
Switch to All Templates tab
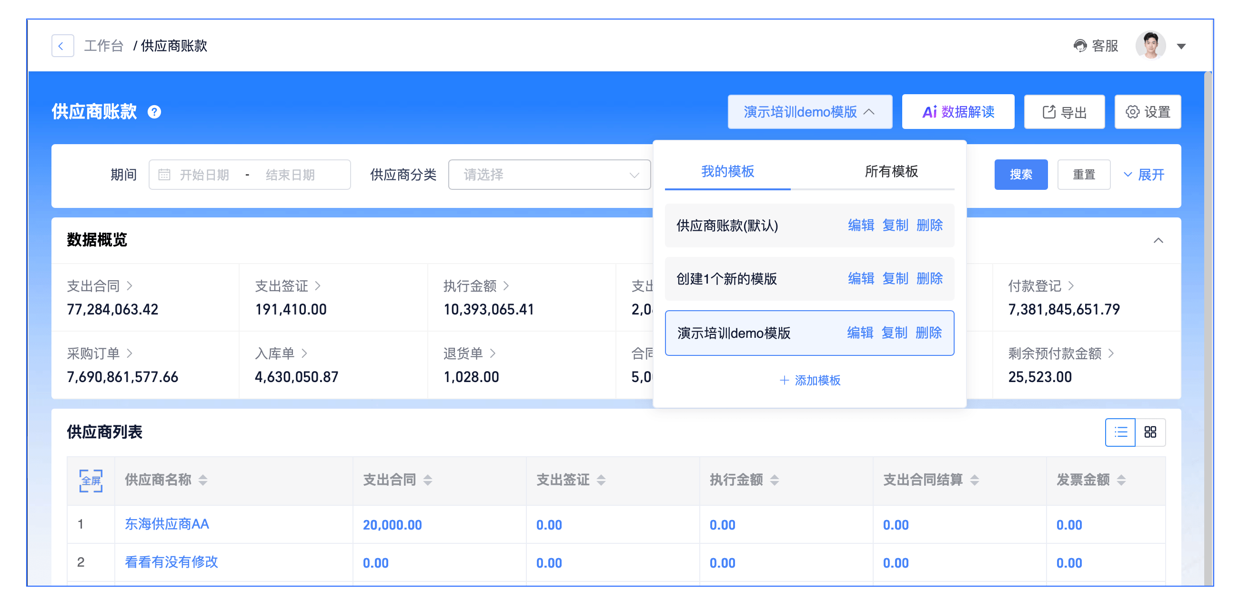(x=891, y=171)
